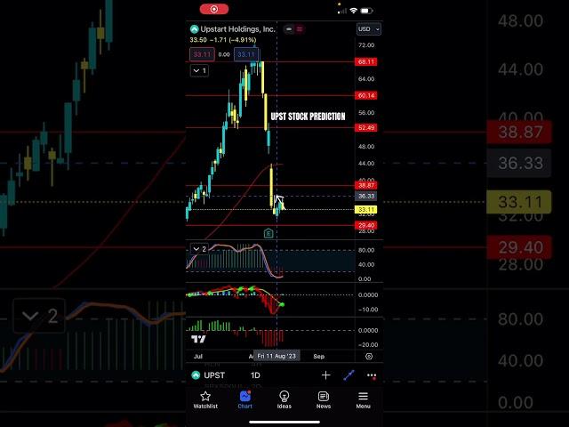Click the yellow 33.11 current price label
This screenshot has height=427, width=569.
[x=366, y=210]
